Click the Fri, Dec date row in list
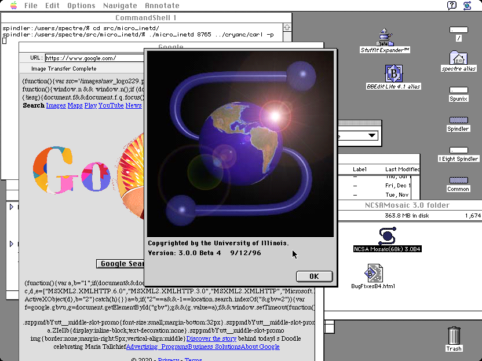Image resolution: width=482 pixels, height=361 pixels. point(398,185)
